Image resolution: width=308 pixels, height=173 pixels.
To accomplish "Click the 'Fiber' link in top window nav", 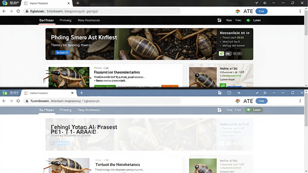I will [x=238, y=20].
